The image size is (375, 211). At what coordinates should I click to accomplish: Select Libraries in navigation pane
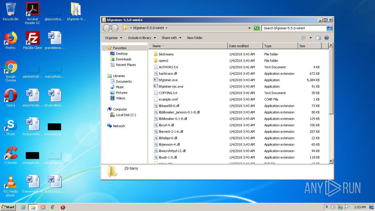119,76
